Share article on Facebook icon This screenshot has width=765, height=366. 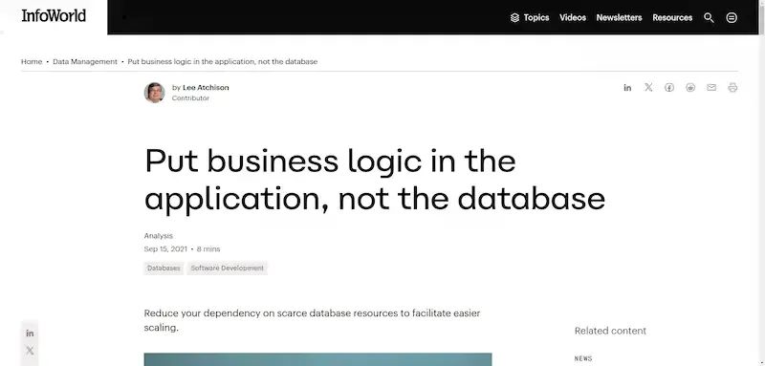click(x=669, y=88)
